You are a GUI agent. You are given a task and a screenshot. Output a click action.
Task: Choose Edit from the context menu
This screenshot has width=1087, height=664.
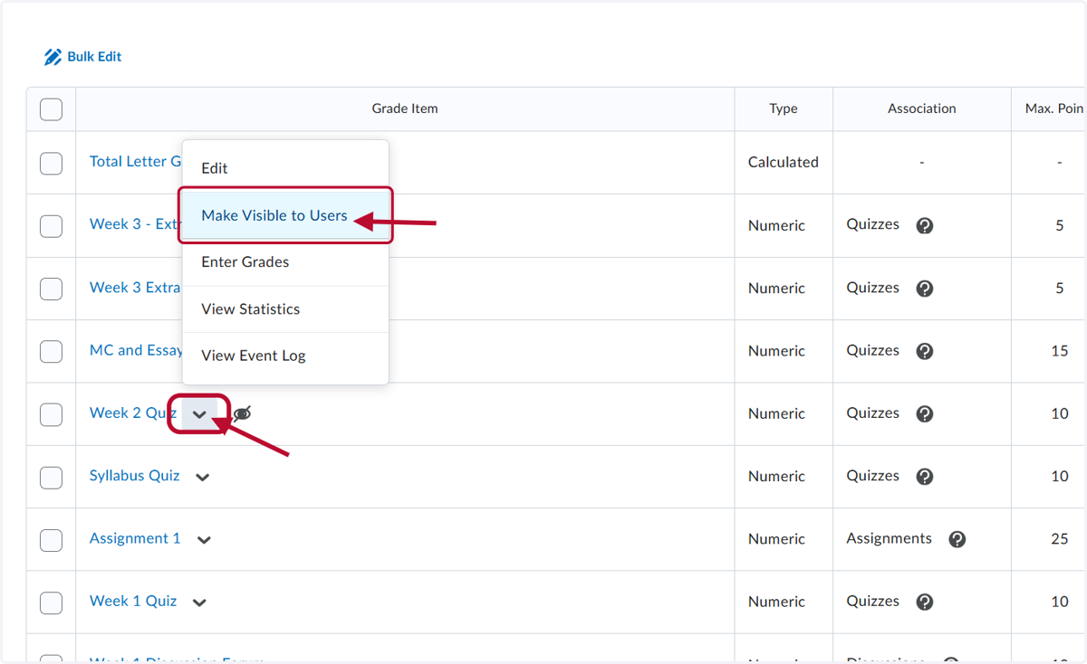(285, 168)
